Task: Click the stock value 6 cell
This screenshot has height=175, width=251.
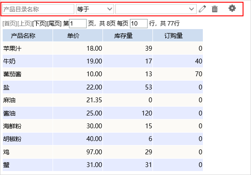Action: coord(128,139)
